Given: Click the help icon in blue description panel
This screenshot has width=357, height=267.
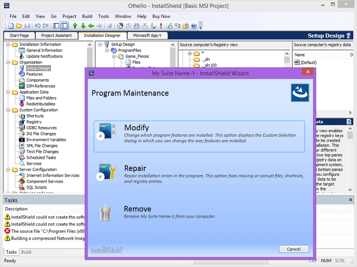Looking at the screenshot, I should (349, 122).
